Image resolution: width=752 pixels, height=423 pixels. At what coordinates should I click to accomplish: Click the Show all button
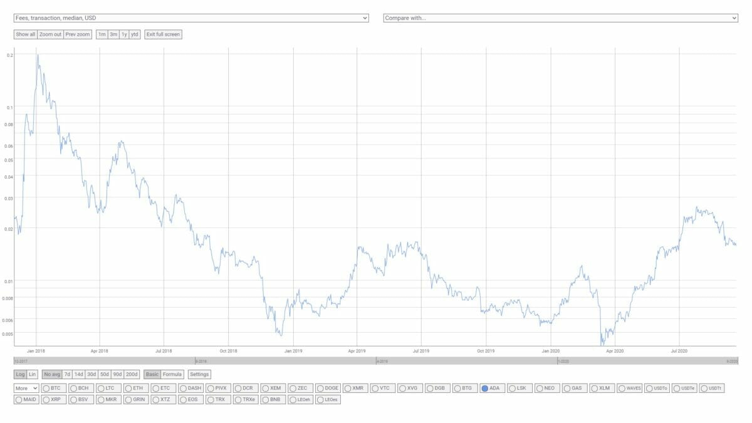point(25,34)
